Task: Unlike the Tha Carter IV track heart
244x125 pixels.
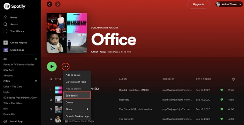Action: tap(222, 109)
